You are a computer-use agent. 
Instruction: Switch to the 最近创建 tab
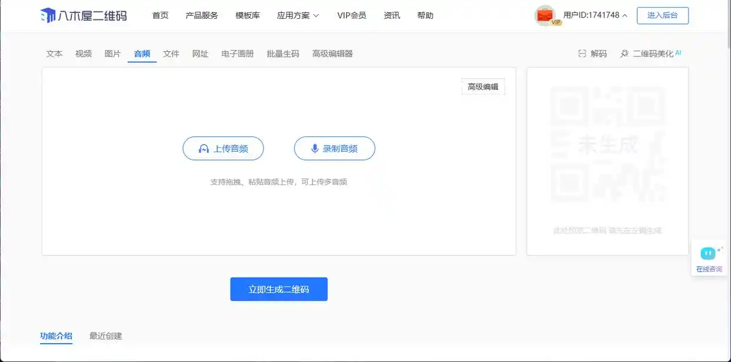click(x=106, y=336)
